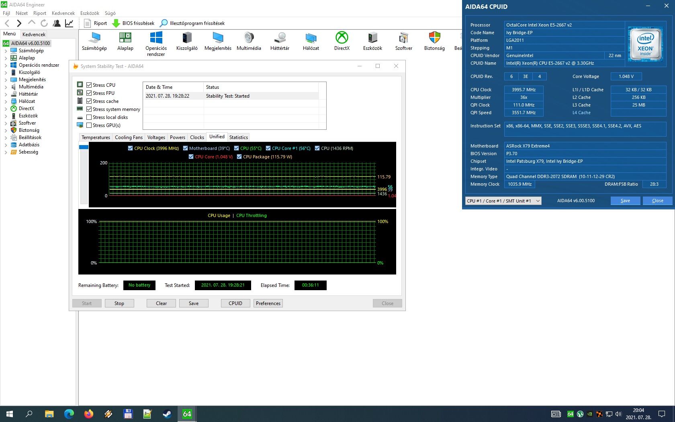Click the user manage toolbar icon
This screenshot has width=675, height=422.
(57, 23)
